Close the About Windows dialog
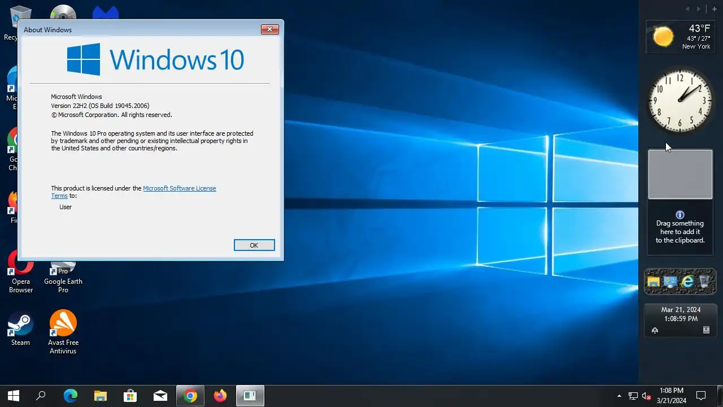The height and width of the screenshot is (407, 723). (269, 29)
